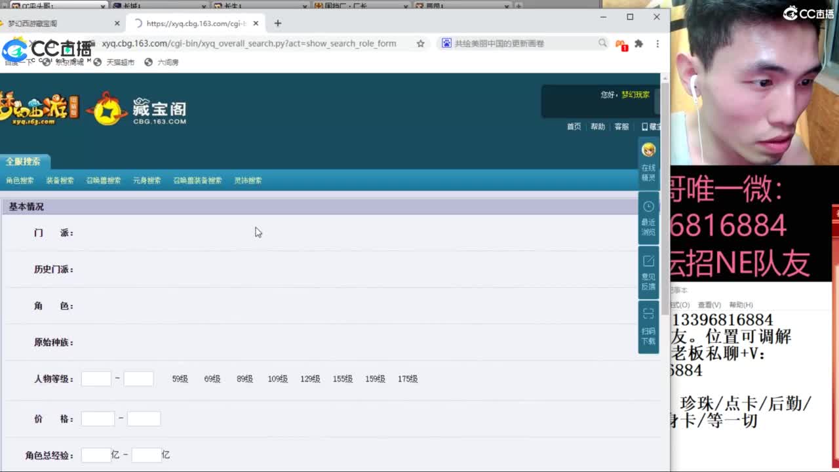Select the 129级 level option

click(x=310, y=379)
